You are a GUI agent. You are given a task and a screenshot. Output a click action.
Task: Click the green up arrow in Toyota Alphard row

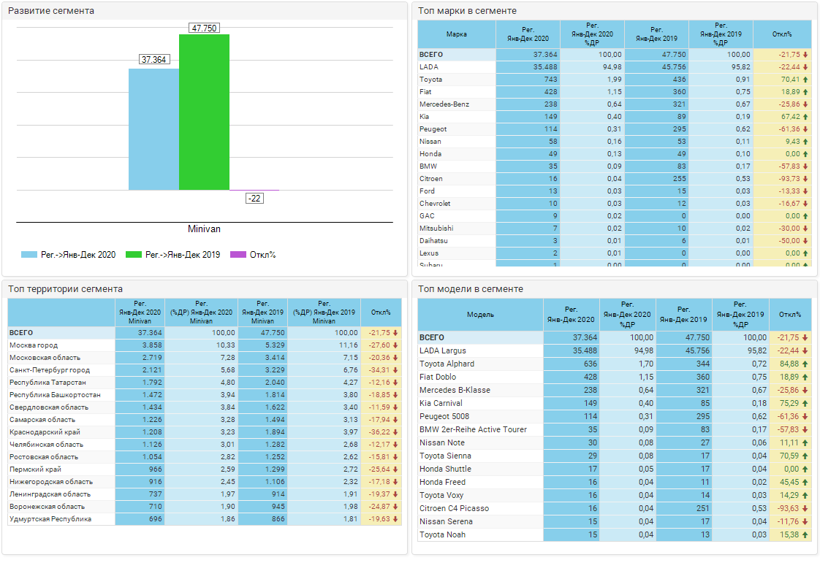pos(805,364)
